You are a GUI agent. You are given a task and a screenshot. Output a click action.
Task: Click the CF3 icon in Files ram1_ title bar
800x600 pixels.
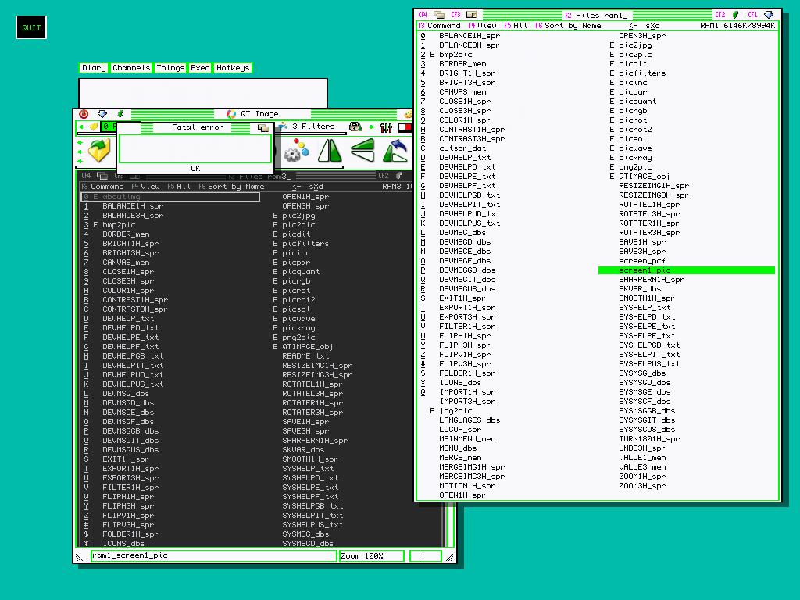point(471,15)
